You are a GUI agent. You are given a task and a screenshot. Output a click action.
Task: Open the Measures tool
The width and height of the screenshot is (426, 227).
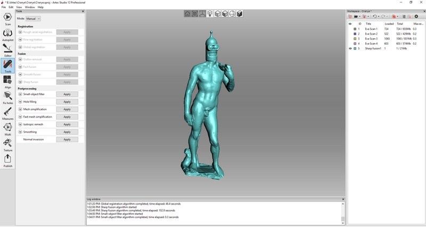[7, 112]
